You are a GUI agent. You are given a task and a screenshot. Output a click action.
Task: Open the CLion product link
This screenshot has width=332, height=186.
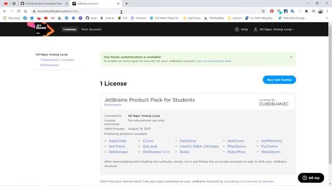[148, 141]
